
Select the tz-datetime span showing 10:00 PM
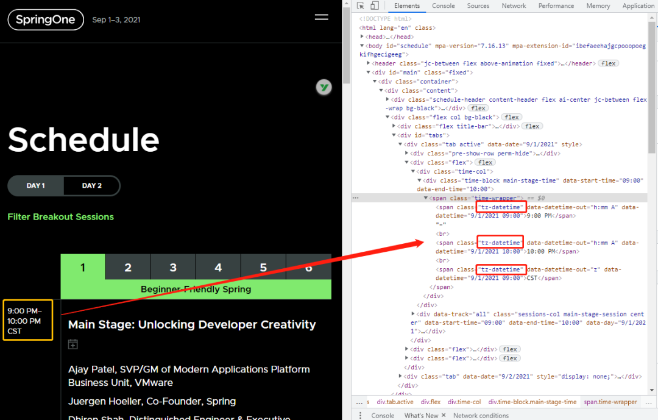point(537,247)
